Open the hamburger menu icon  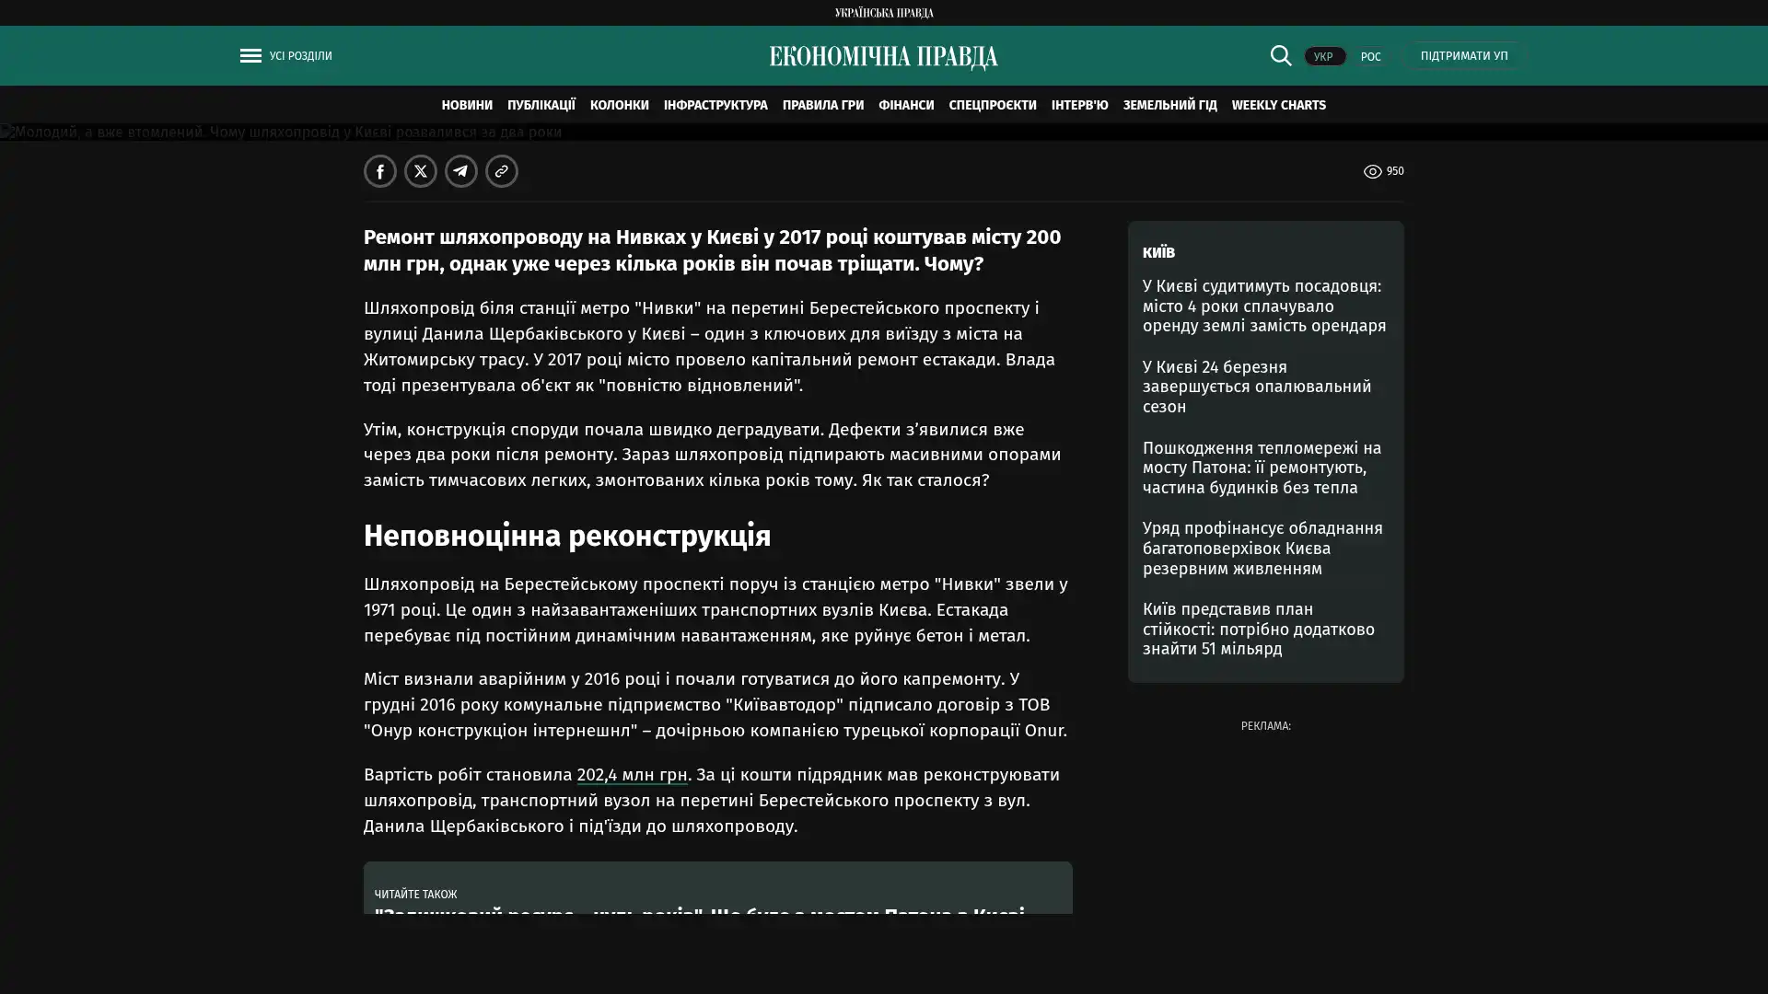click(x=250, y=55)
